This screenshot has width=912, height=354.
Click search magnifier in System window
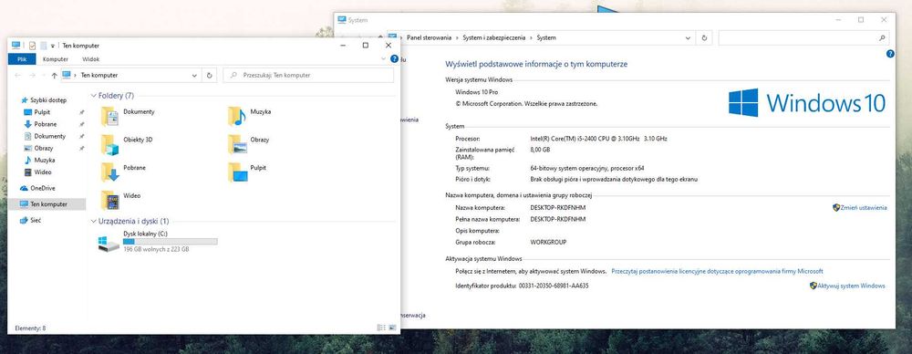tap(882, 37)
